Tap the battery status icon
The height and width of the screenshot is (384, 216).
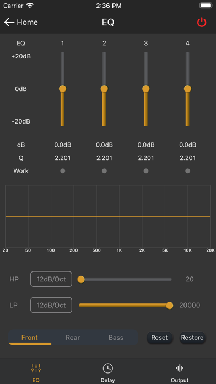[x=206, y=6]
